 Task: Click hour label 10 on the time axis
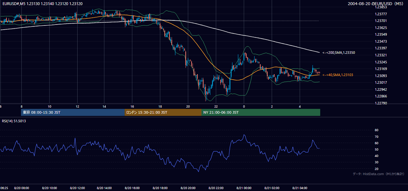[49, 106]
